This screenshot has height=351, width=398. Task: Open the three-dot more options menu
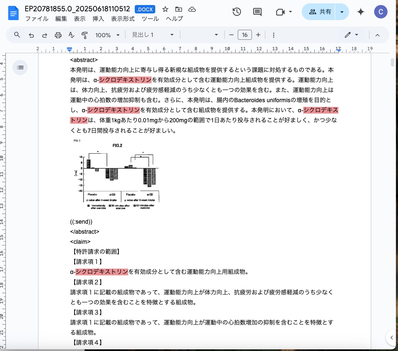[x=274, y=35]
